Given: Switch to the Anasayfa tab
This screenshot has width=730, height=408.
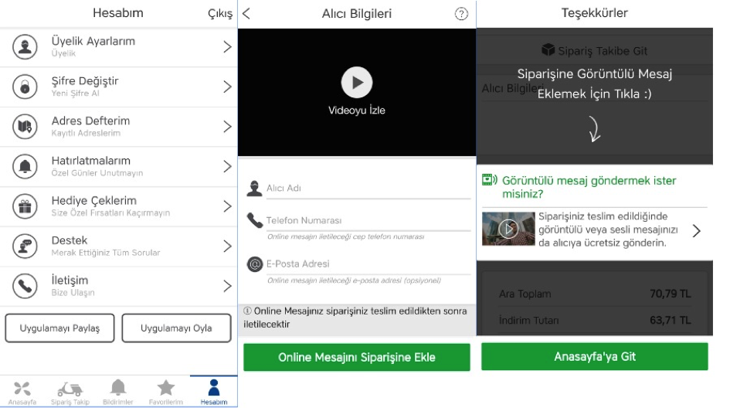Looking at the screenshot, I should 21,391.
